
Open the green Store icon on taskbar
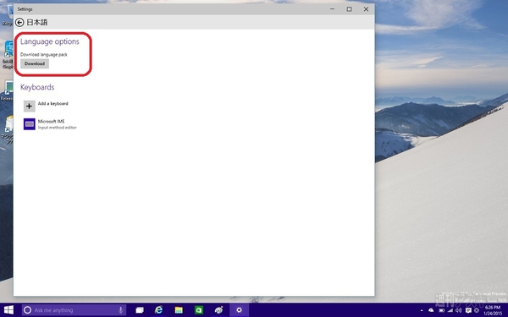199,310
